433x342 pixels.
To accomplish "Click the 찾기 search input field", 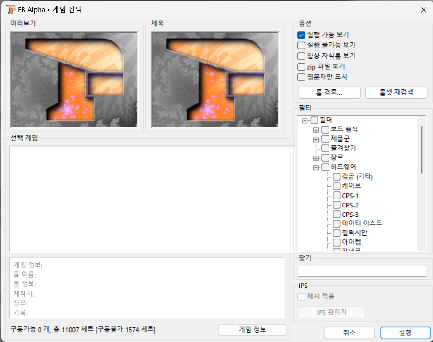I will click(362, 271).
